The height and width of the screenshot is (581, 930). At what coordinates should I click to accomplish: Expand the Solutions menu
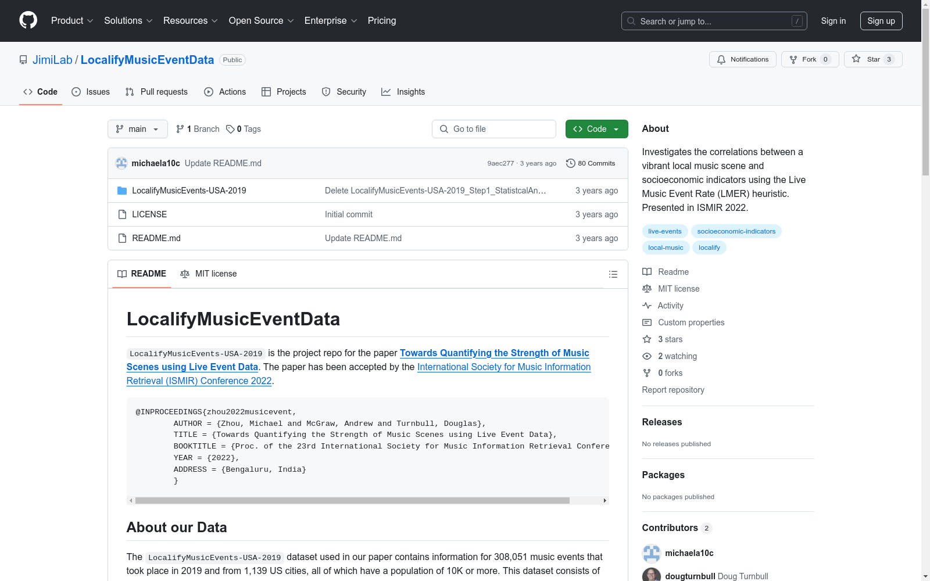(128, 21)
